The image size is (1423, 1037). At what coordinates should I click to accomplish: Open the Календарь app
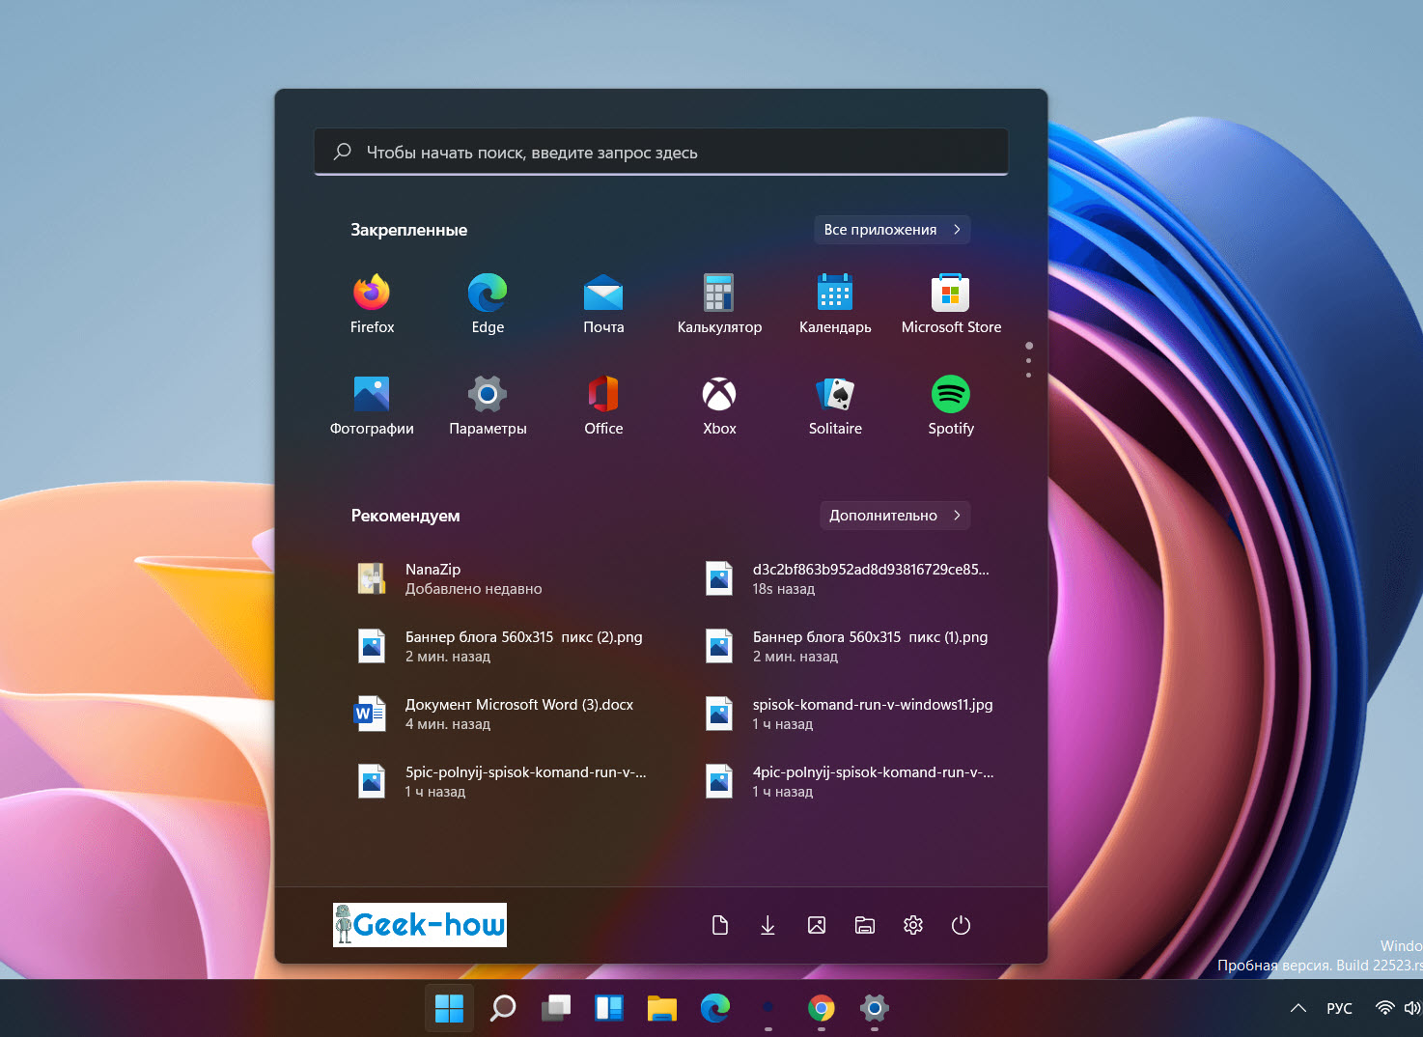pos(835,304)
